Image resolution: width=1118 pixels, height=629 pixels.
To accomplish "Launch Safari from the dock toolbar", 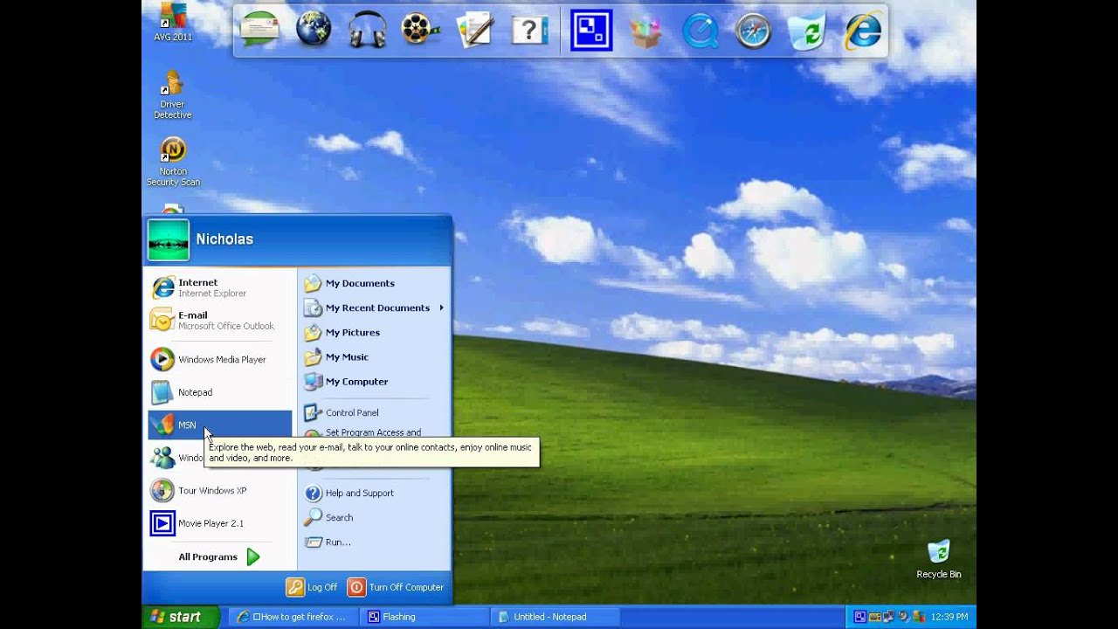I will tap(753, 31).
